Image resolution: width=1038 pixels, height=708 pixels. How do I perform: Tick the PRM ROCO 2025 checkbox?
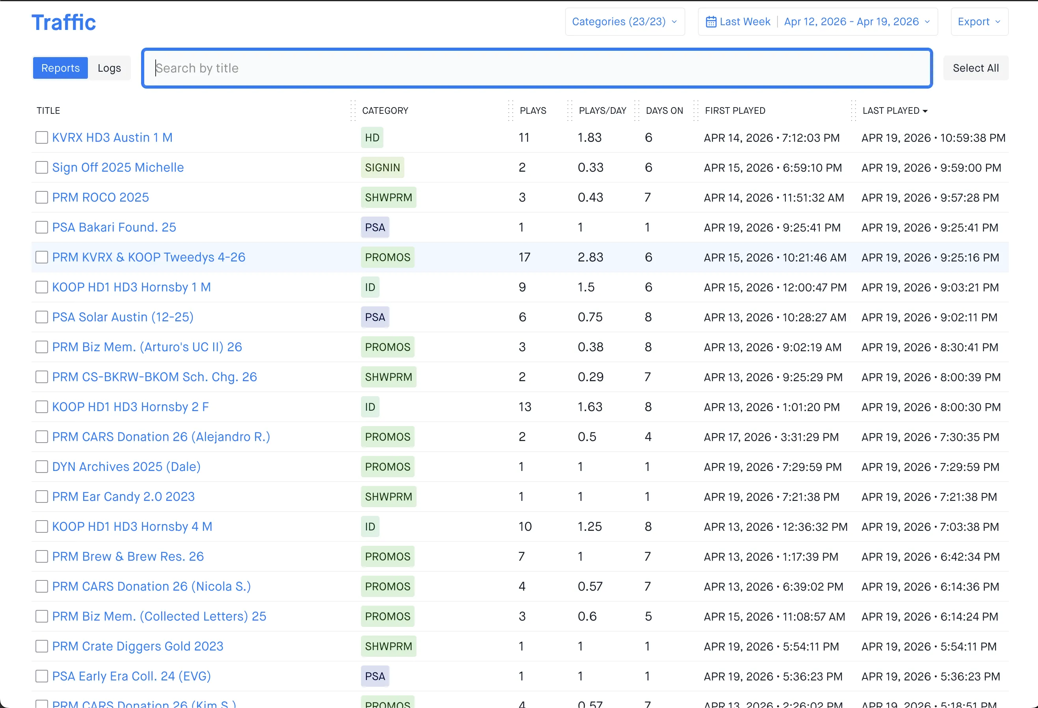point(41,197)
